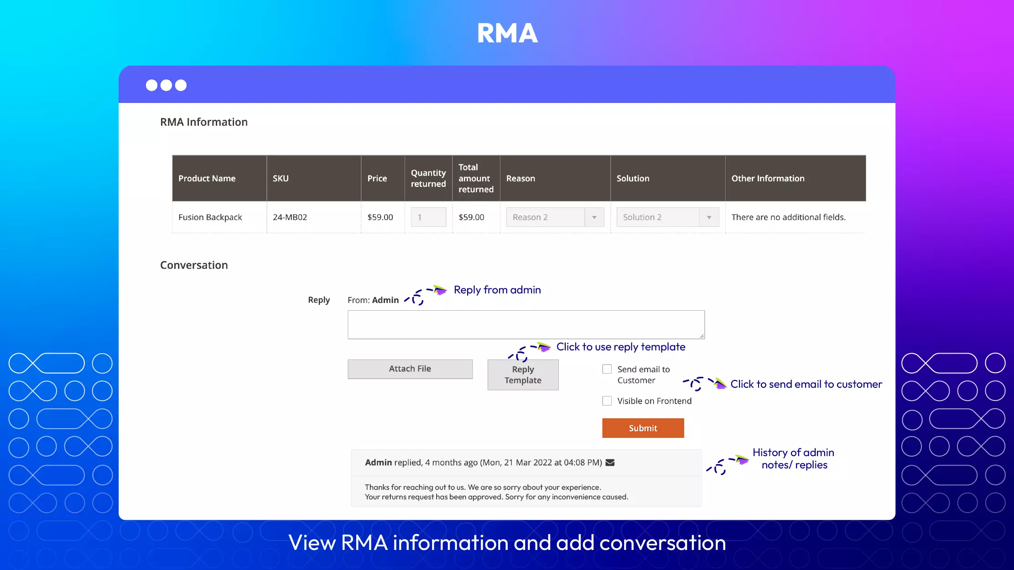Click the SKU column header
The height and width of the screenshot is (570, 1014).
click(314, 179)
